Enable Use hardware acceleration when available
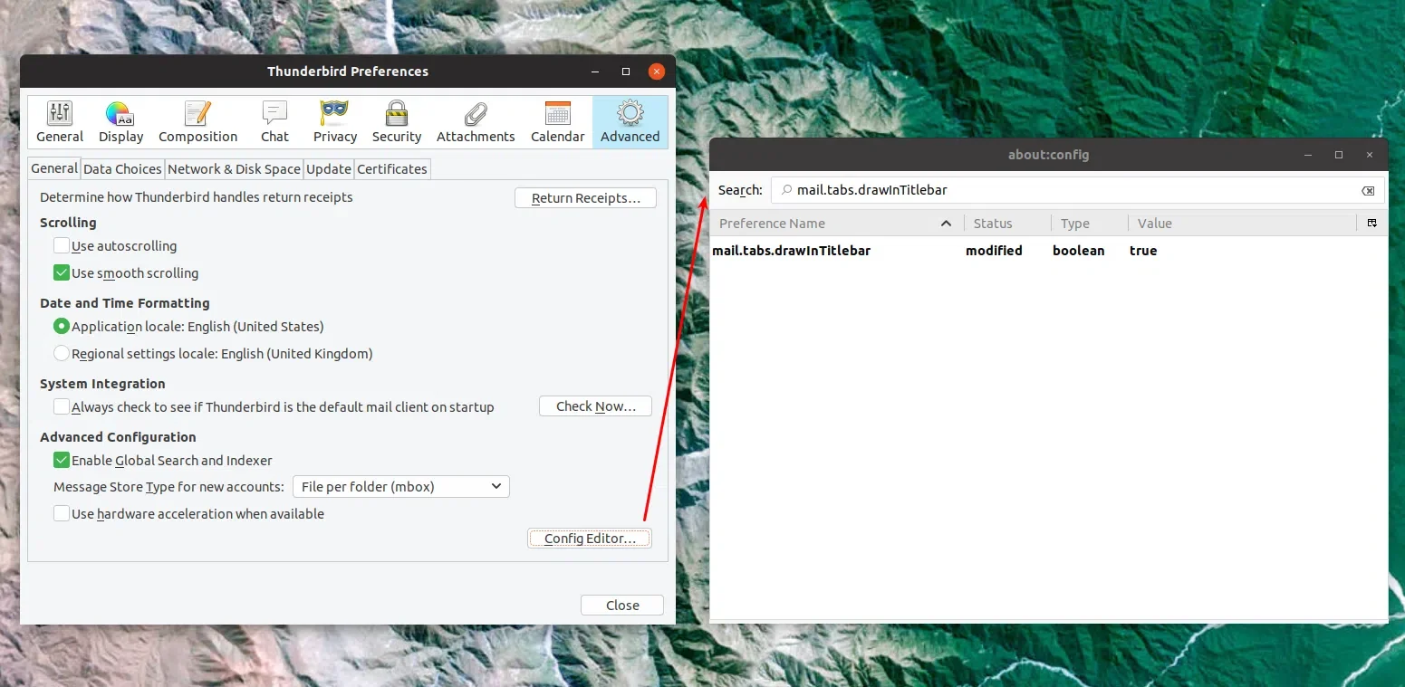Viewport: 1405px width, 687px height. point(62,513)
